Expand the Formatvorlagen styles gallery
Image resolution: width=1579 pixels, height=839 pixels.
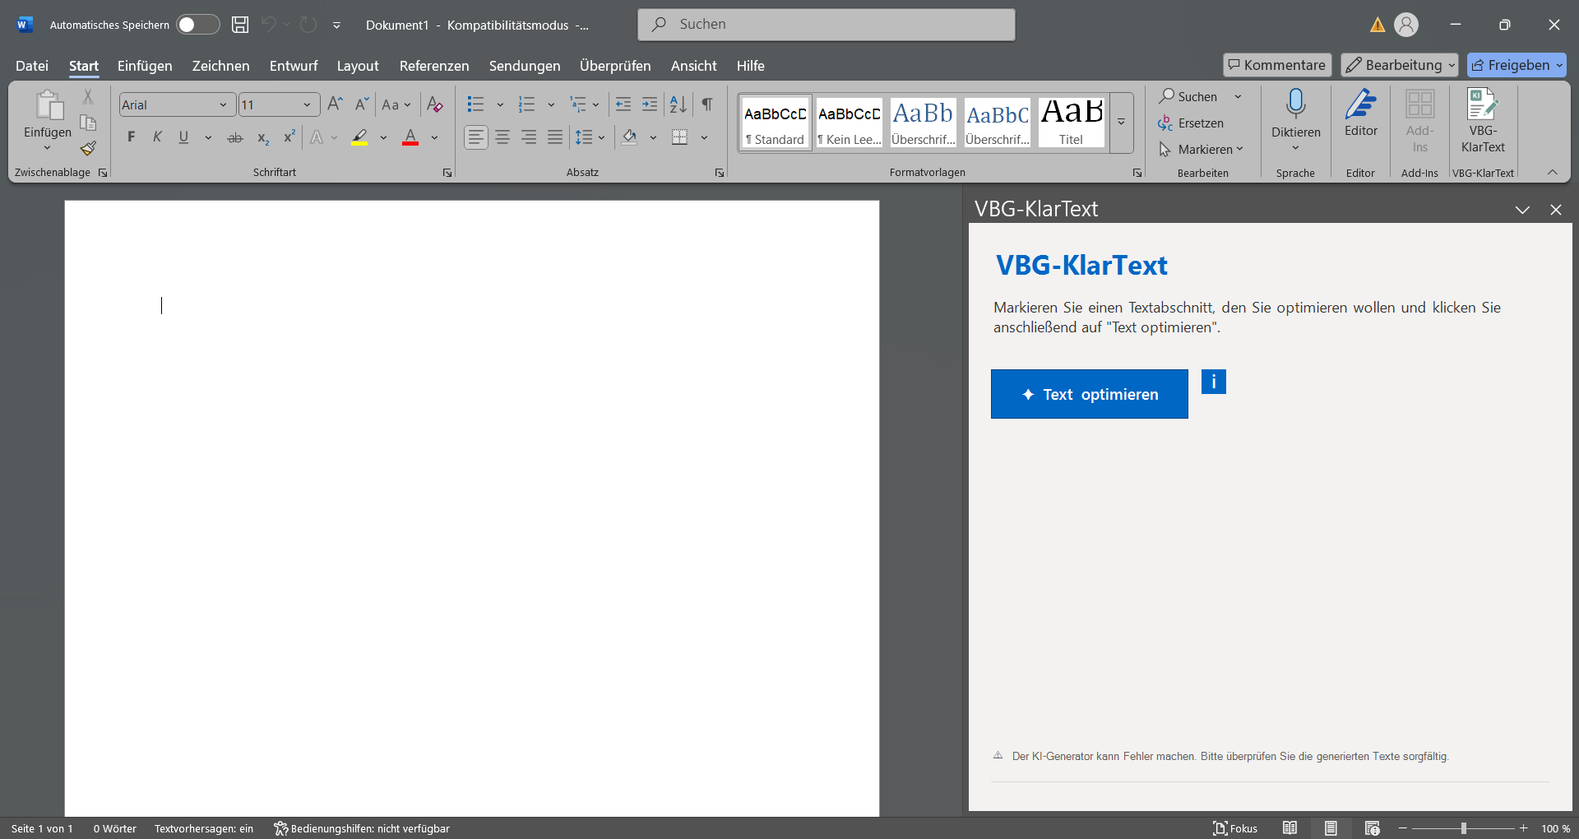[x=1121, y=123]
